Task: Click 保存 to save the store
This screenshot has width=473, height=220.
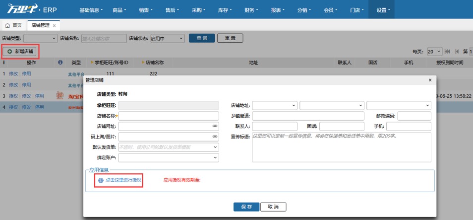Action: pyautogui.click(x=246, y=207)
